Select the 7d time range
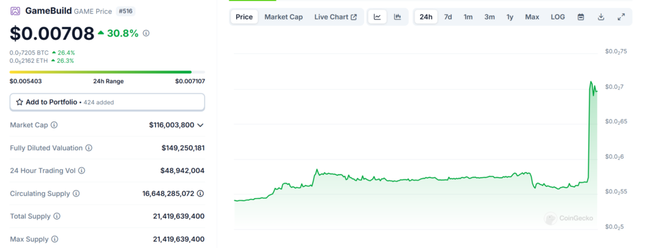The height and width of the screenshot is (248, 645). tap(448, 17)
